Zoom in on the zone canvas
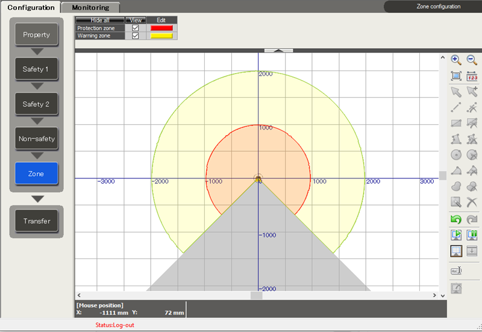The height and width of the screenshot is (332, 482). (456, 60)
